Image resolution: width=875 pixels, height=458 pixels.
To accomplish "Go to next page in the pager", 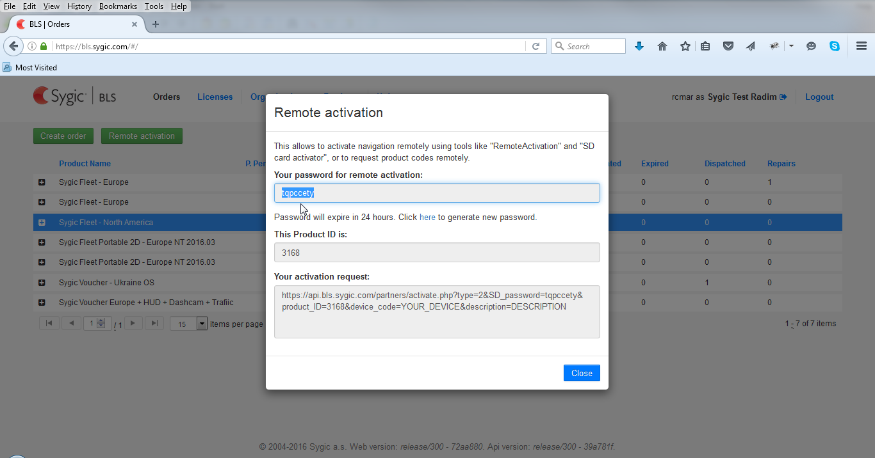I will click(133, 323).
